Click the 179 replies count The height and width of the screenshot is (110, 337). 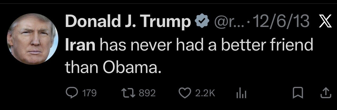coord(89,93)
